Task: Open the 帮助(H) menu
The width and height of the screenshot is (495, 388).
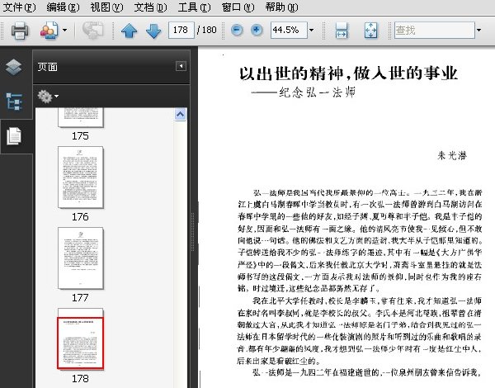Action: [281, 7]
